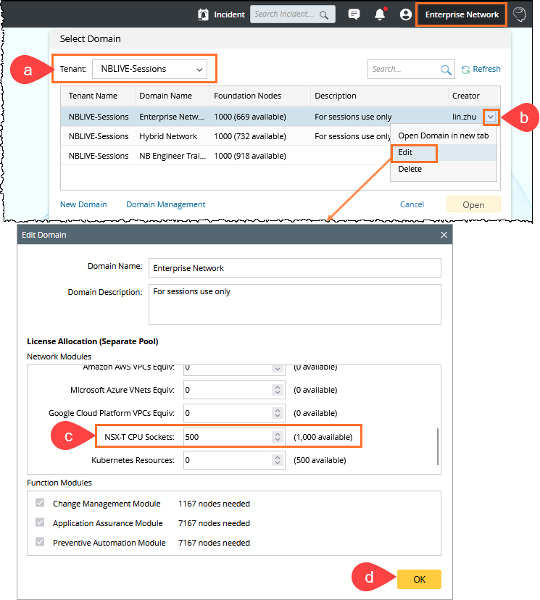Click the New Domain link

tap(83, 205)
